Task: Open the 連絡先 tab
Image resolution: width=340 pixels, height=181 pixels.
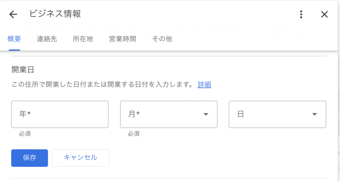Action: pyautogui.click(x=47, y=39)
